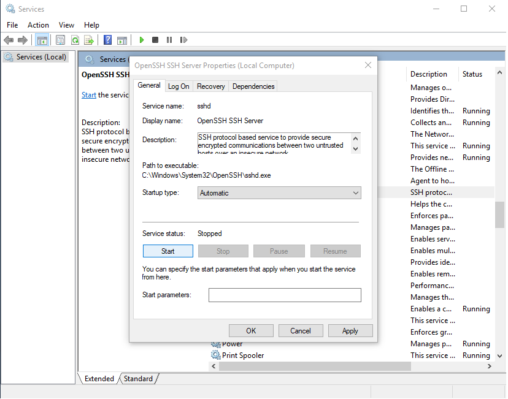Click the disabled Resume button
This screenshot has width=508, height=399.
point(336,251)
